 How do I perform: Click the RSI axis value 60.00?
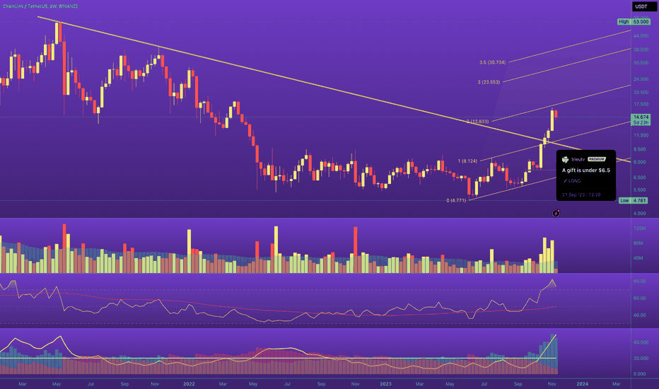pos(640,298)
